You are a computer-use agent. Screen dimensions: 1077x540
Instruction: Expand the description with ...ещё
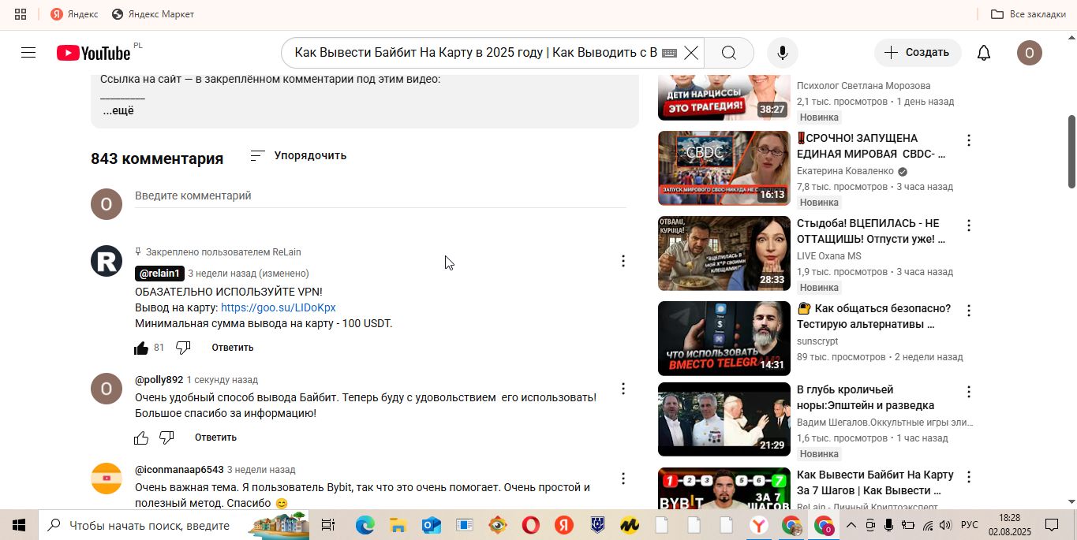click(x=118, y=110)
